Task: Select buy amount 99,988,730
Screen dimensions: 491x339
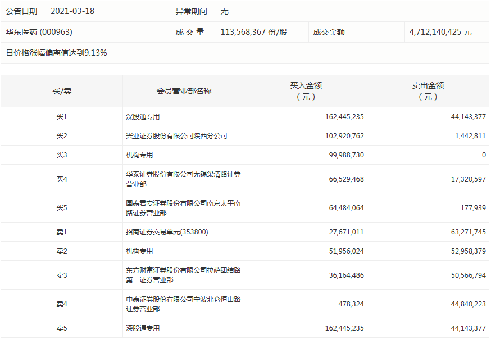Action: [x=346, y=155]
